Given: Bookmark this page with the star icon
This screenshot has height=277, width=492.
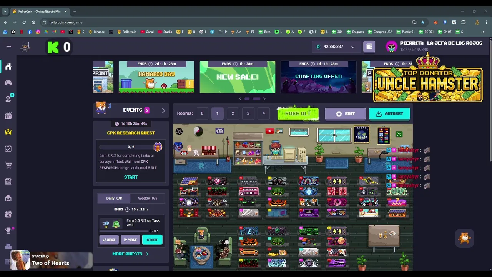Looking at the screenshot, I should coord(423,22).
